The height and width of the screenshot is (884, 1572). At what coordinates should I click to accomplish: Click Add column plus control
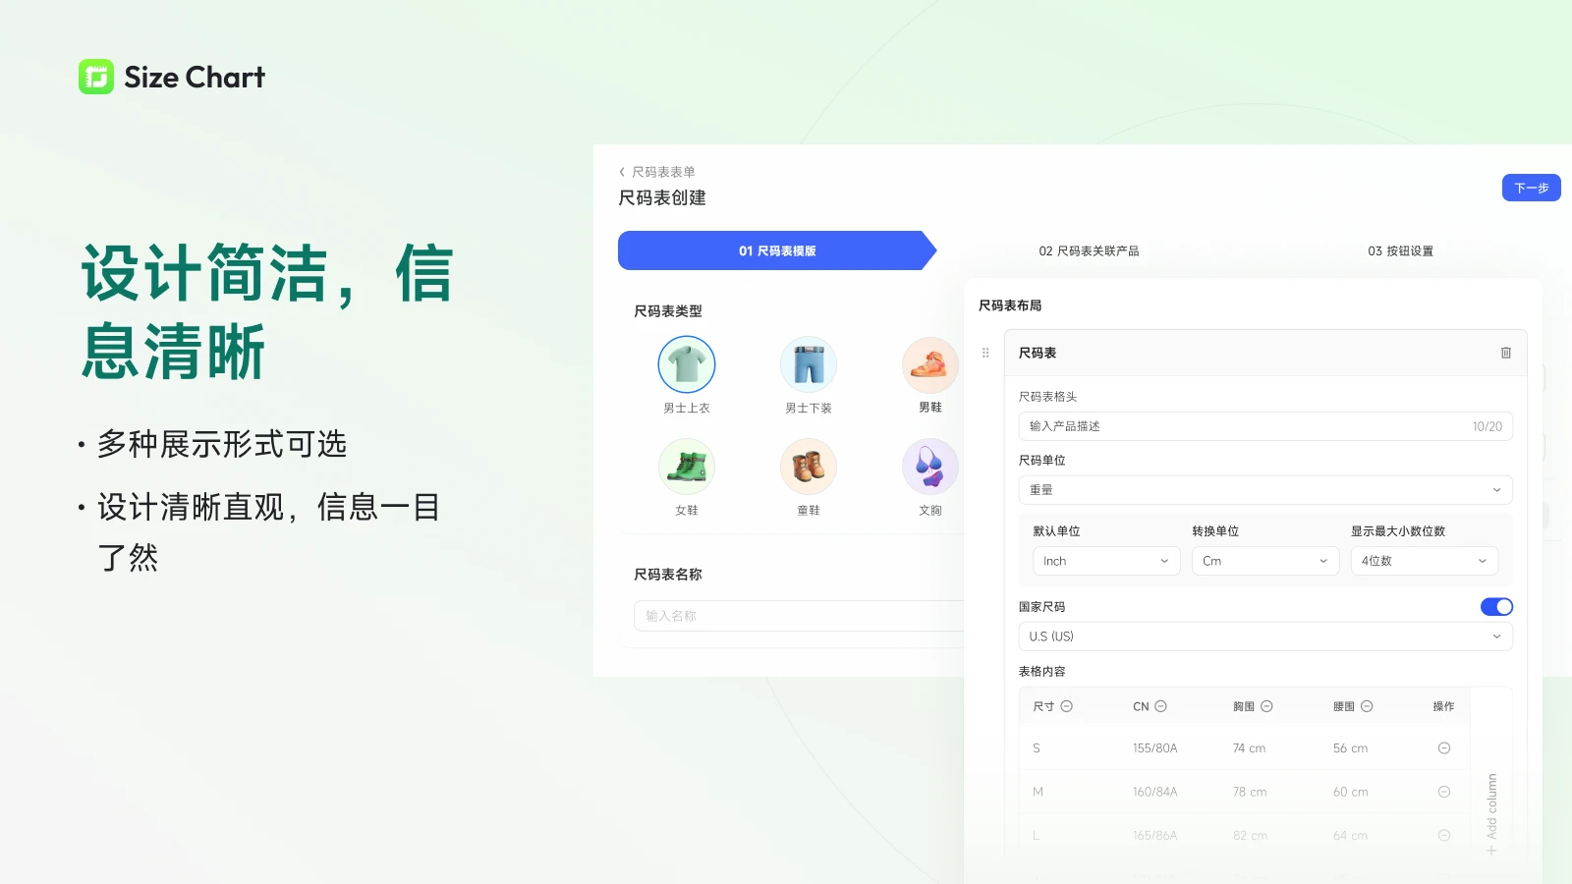(x=1491, y=814)
